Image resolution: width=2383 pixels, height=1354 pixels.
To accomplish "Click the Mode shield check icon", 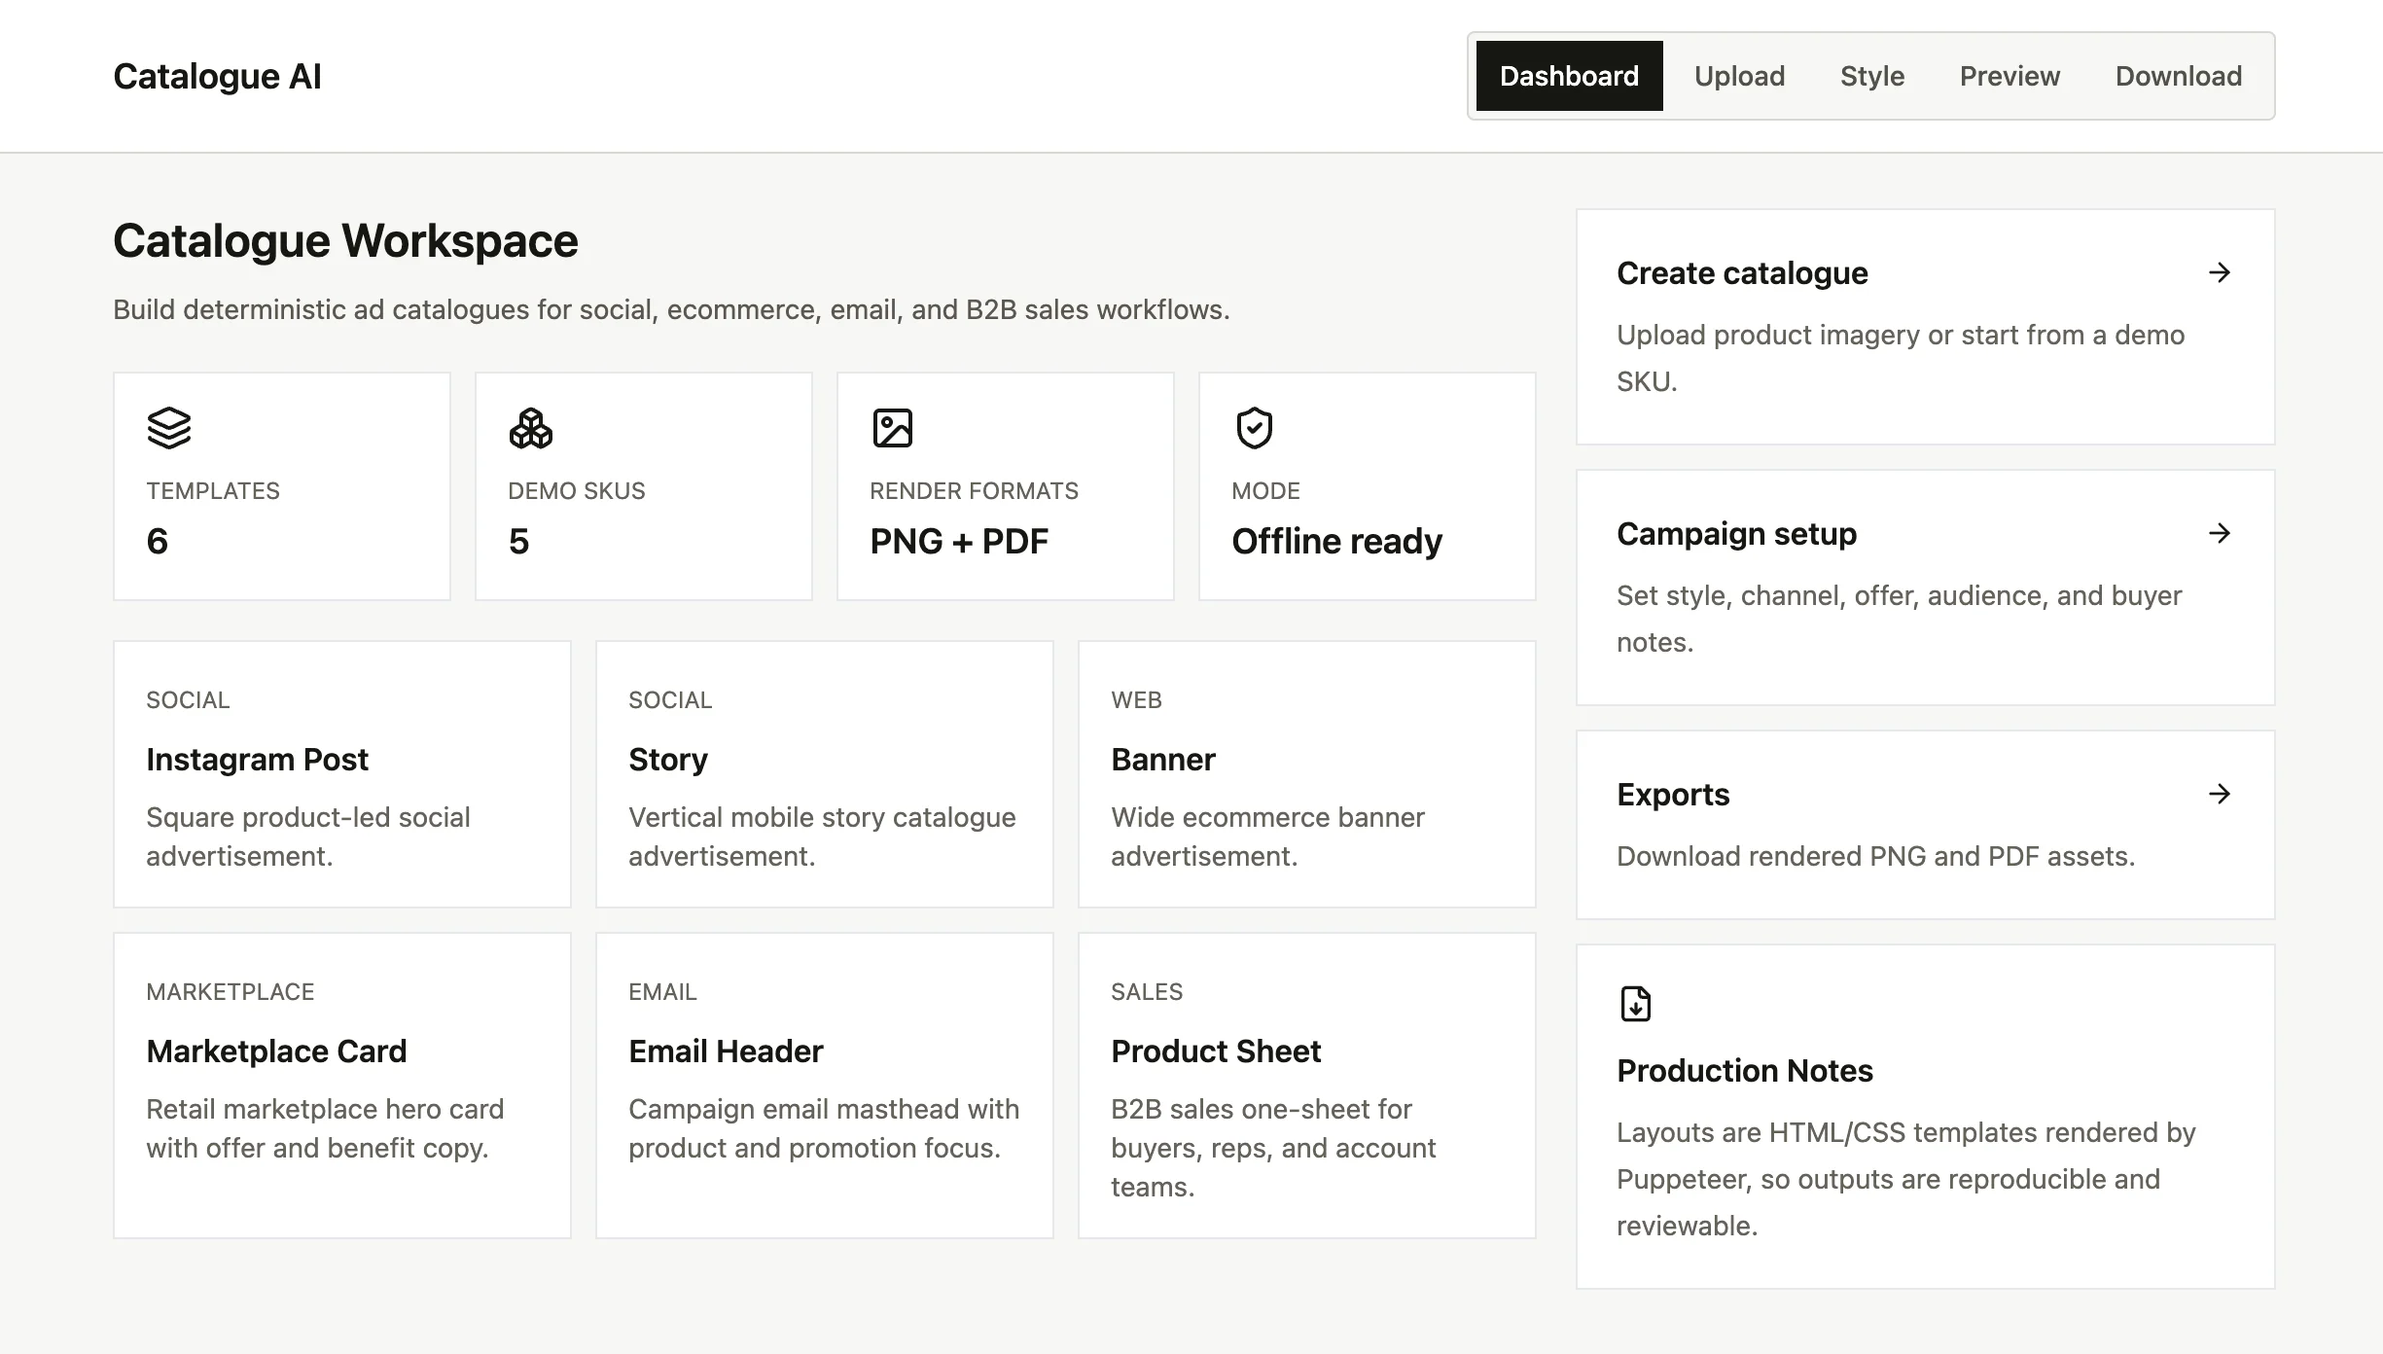I will tap(1255, 428).
